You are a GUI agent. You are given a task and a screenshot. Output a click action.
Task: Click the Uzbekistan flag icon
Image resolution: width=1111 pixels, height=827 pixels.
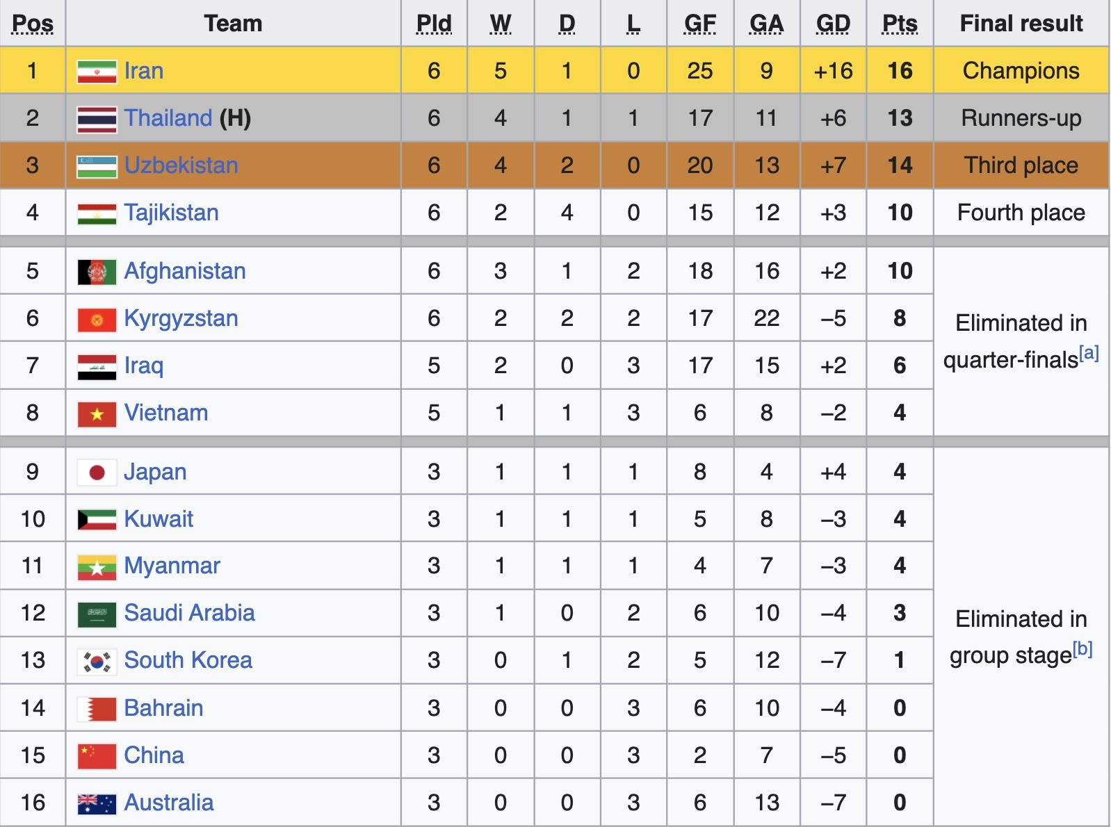point(97,166)
